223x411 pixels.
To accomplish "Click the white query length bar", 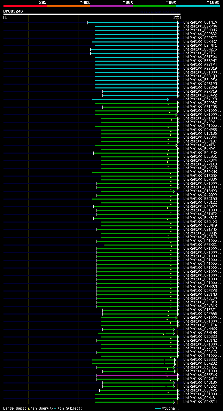I will [x=92, y=14].
